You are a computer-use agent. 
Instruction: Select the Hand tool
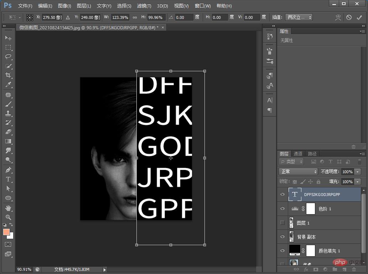pos(8,208)
